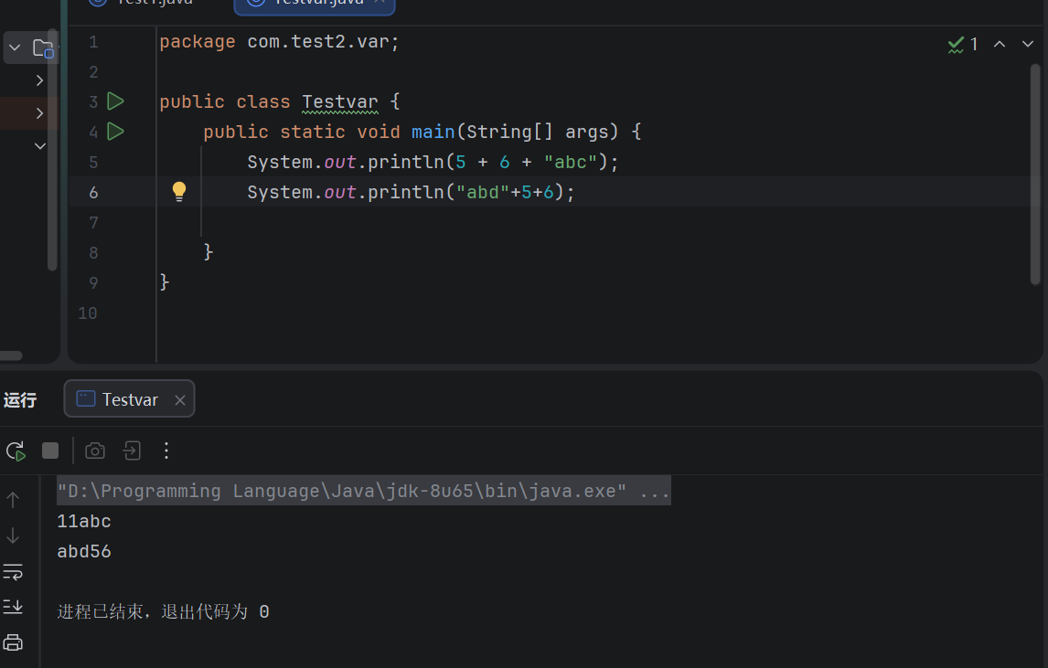The width and height of the screenshot is (1048, 668).
Task: Click the project folder icon in sidebar
Action: click(44, 48)
